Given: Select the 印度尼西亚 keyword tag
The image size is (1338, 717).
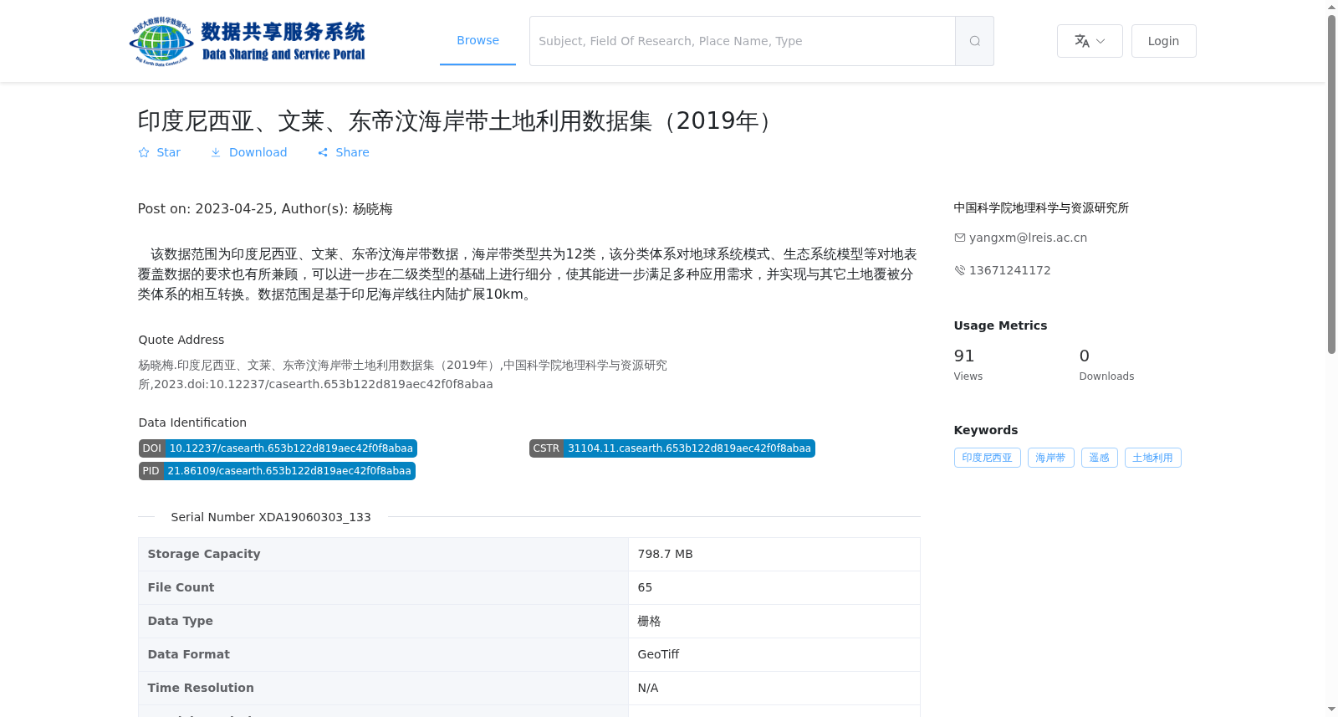Looking at the screenshot, I should (x=987, y=458).
